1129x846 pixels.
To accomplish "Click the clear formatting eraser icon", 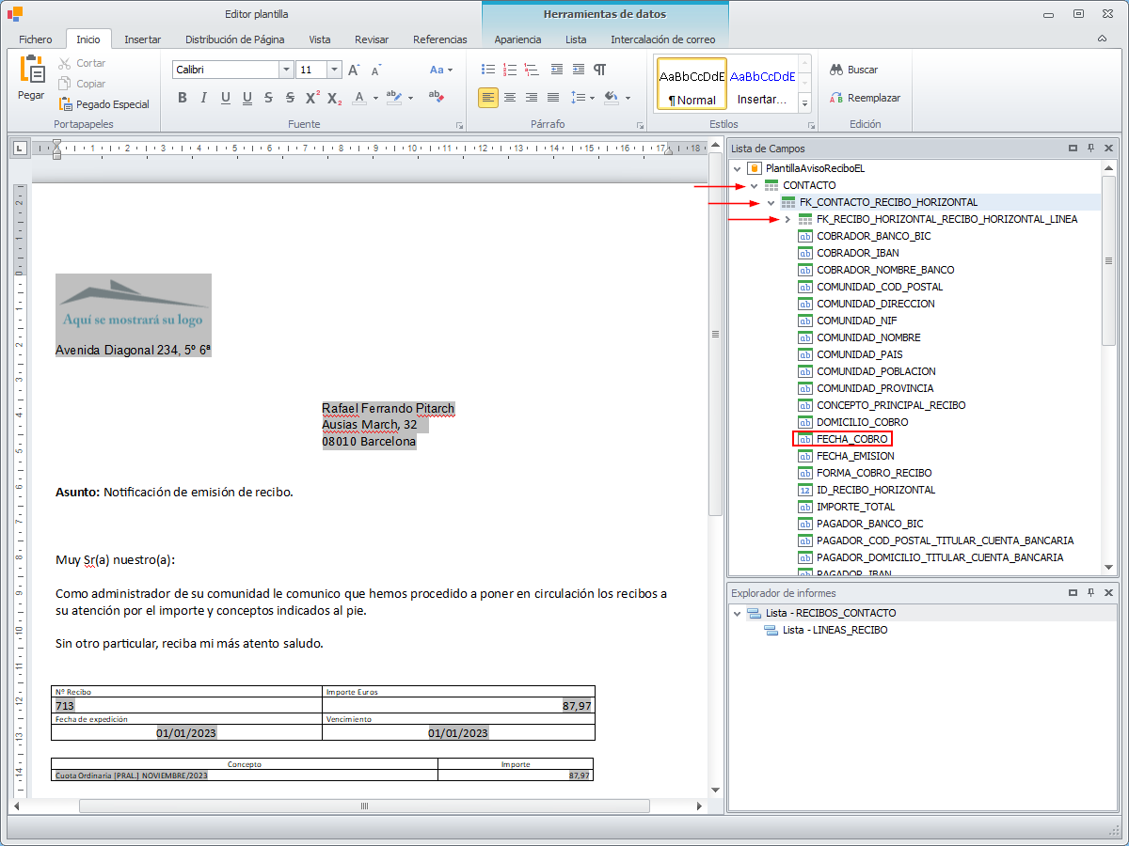I will (x=436, y=97).
